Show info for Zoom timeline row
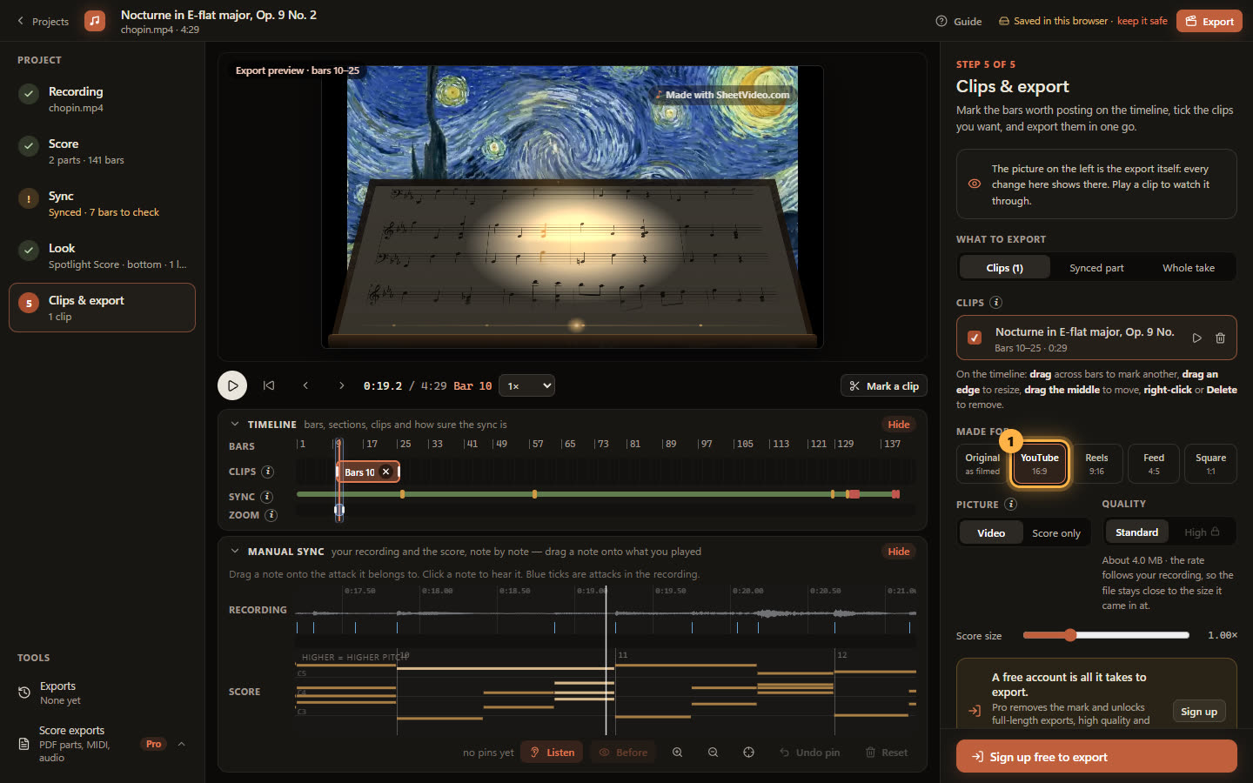Screen dimensions: 1253x783 [x=271, y=515]
